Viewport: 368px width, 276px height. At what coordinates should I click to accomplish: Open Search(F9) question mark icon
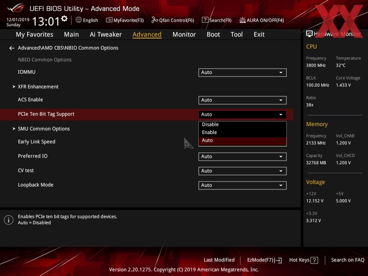pyautogui.click(x=205, y=20)
